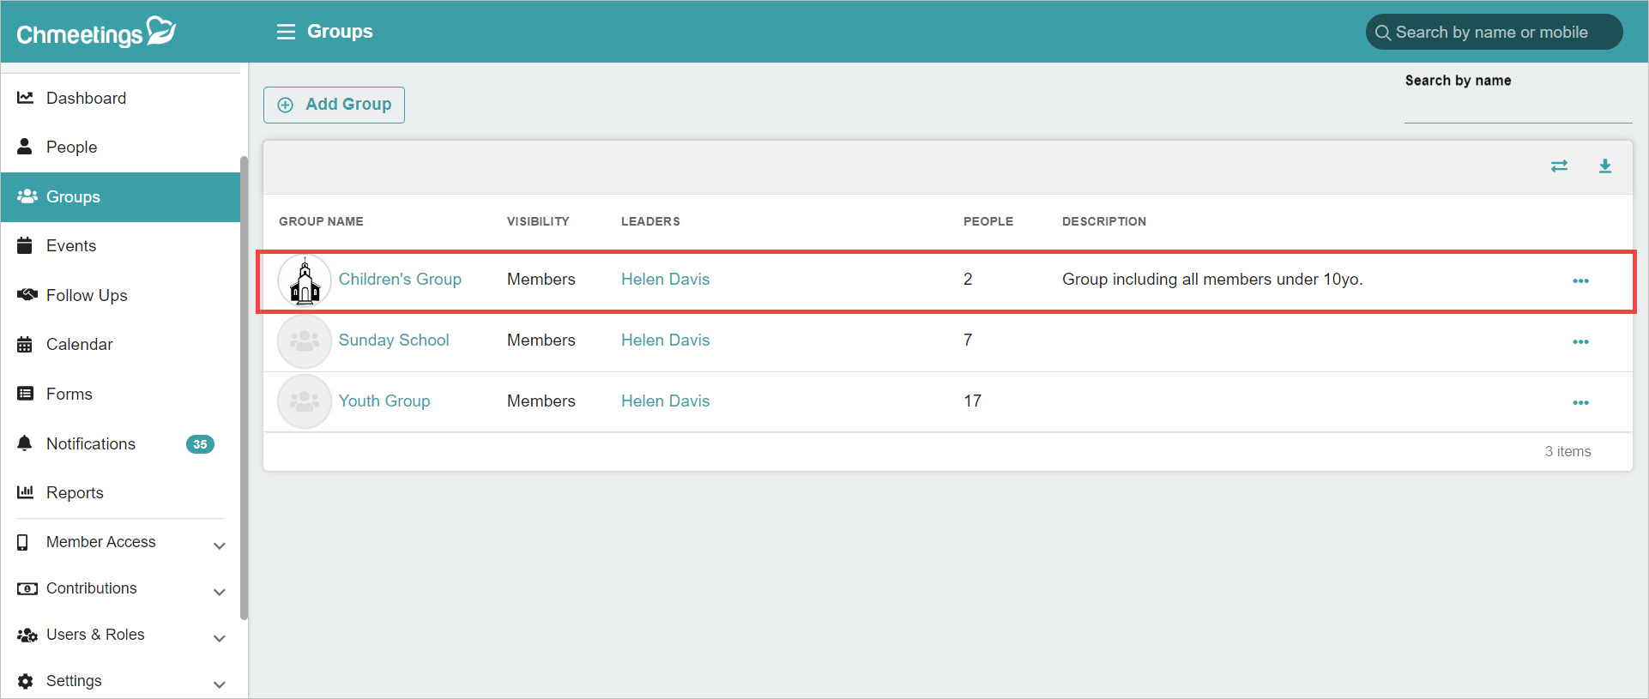
Task: Click the Users & Roles icon
Action: 27,635
